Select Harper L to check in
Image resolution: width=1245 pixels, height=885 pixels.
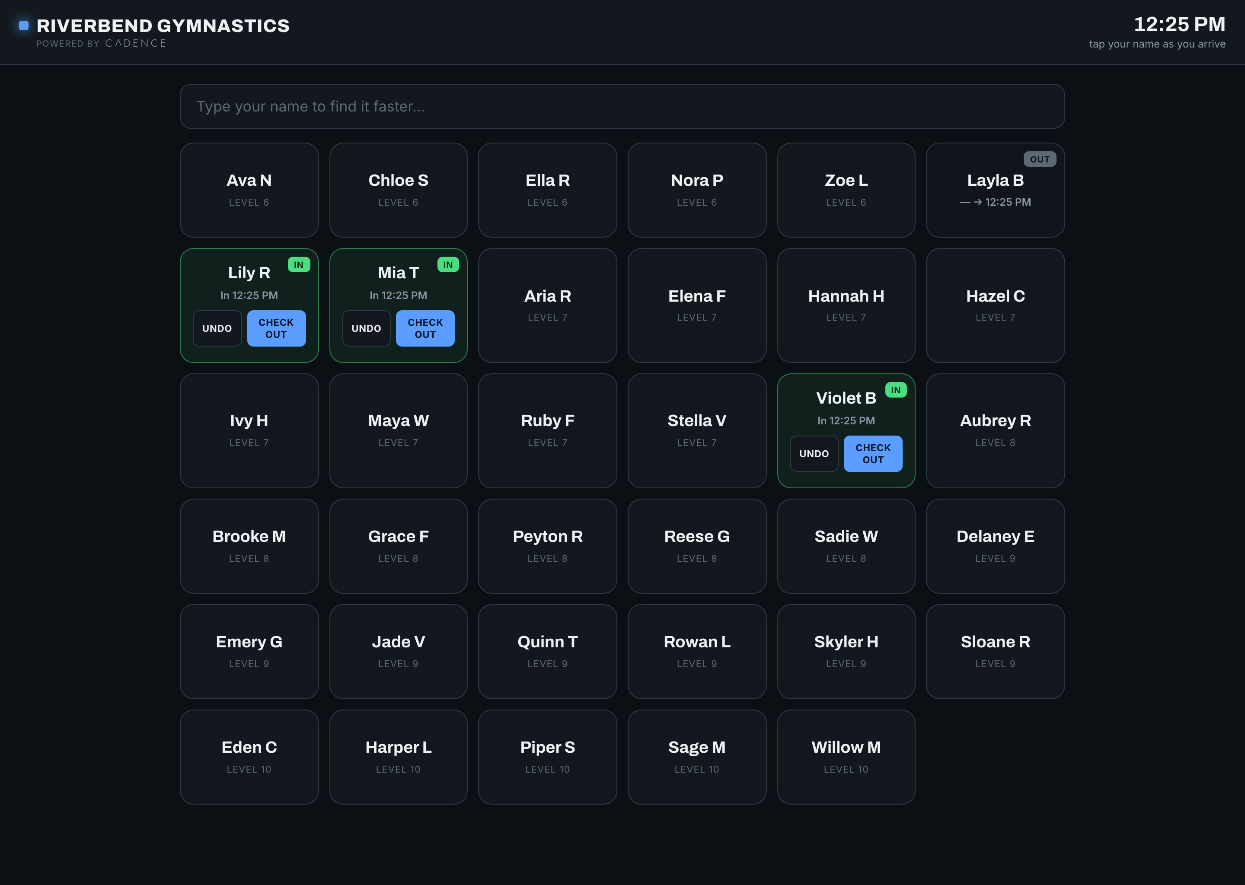coord(399,757)
